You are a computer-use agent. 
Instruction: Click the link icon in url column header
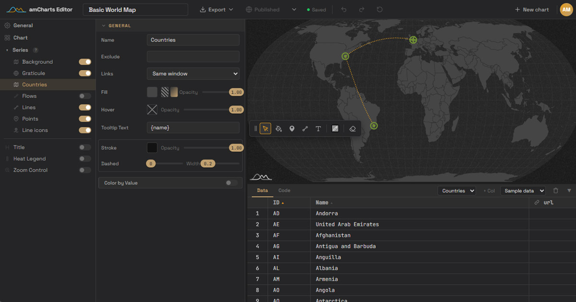tap(537, 202)
